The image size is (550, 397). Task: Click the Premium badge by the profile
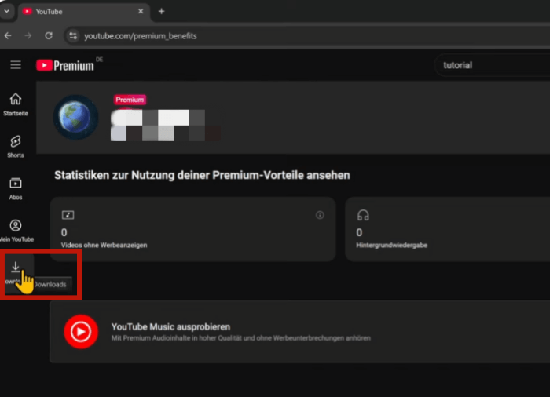(x=130, y=100)
